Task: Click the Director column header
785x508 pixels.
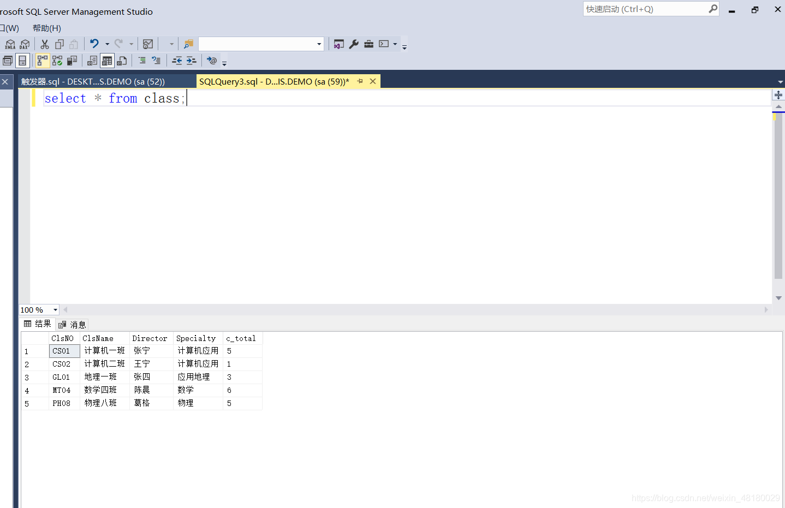Action: click(x=151, y=338)
